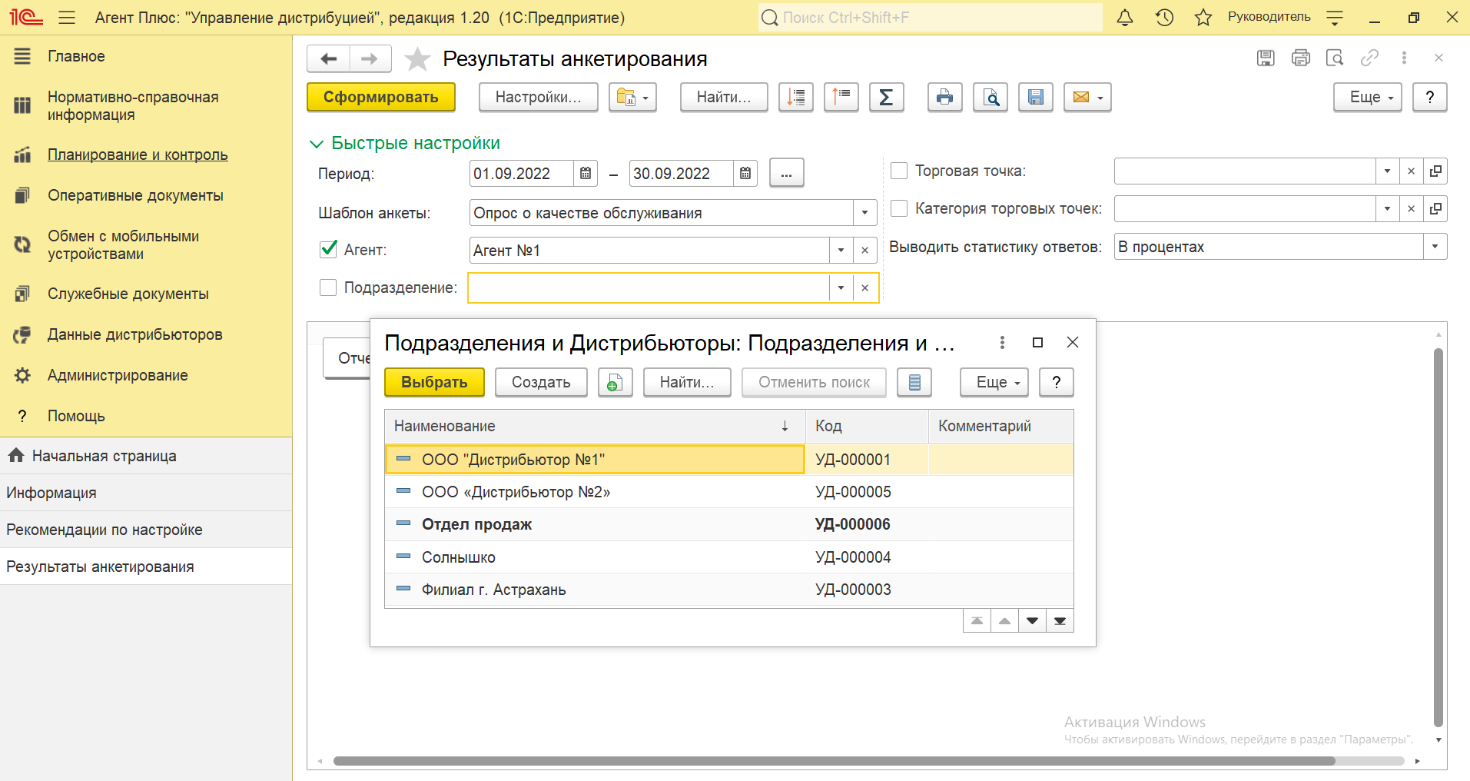
Task: Click Найти... button in dialog
Action: point(687,383)
